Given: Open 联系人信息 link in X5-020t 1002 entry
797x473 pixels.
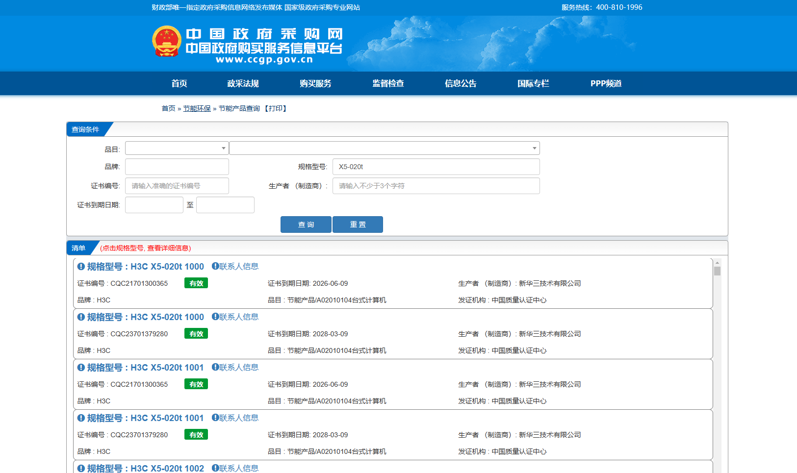Looking at the screenshot, I should [x=239, y=468].
